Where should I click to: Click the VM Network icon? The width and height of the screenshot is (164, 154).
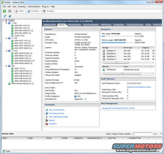[x=104, y=70]
